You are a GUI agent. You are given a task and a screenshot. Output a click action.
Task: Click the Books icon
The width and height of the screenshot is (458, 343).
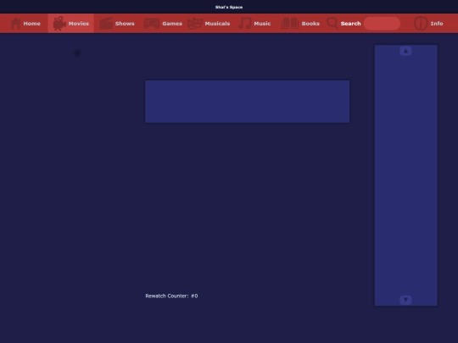tap(290, 24)
